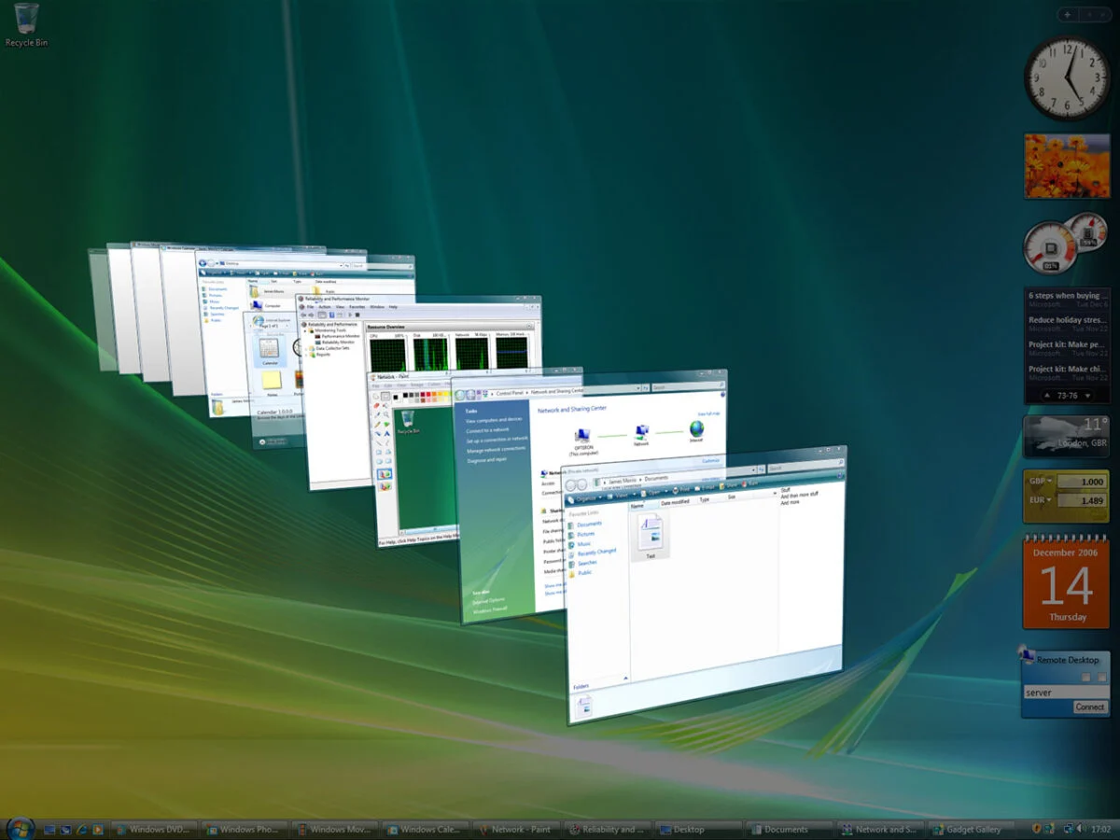Click search box in Documents window
The height and width of the screenshot is (840, 1120).
pyautogui.click(x=804, y=468)
